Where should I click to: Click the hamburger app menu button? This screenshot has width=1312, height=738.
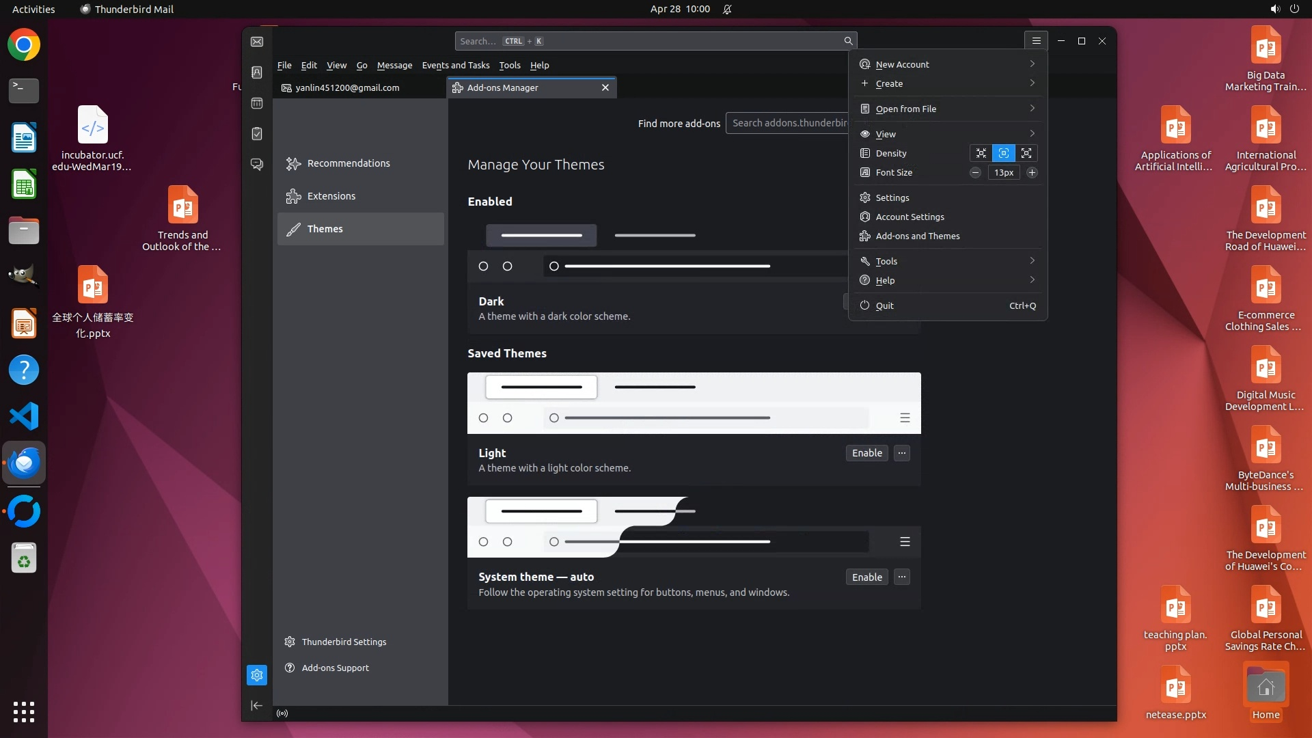[x=1036, y=41]
